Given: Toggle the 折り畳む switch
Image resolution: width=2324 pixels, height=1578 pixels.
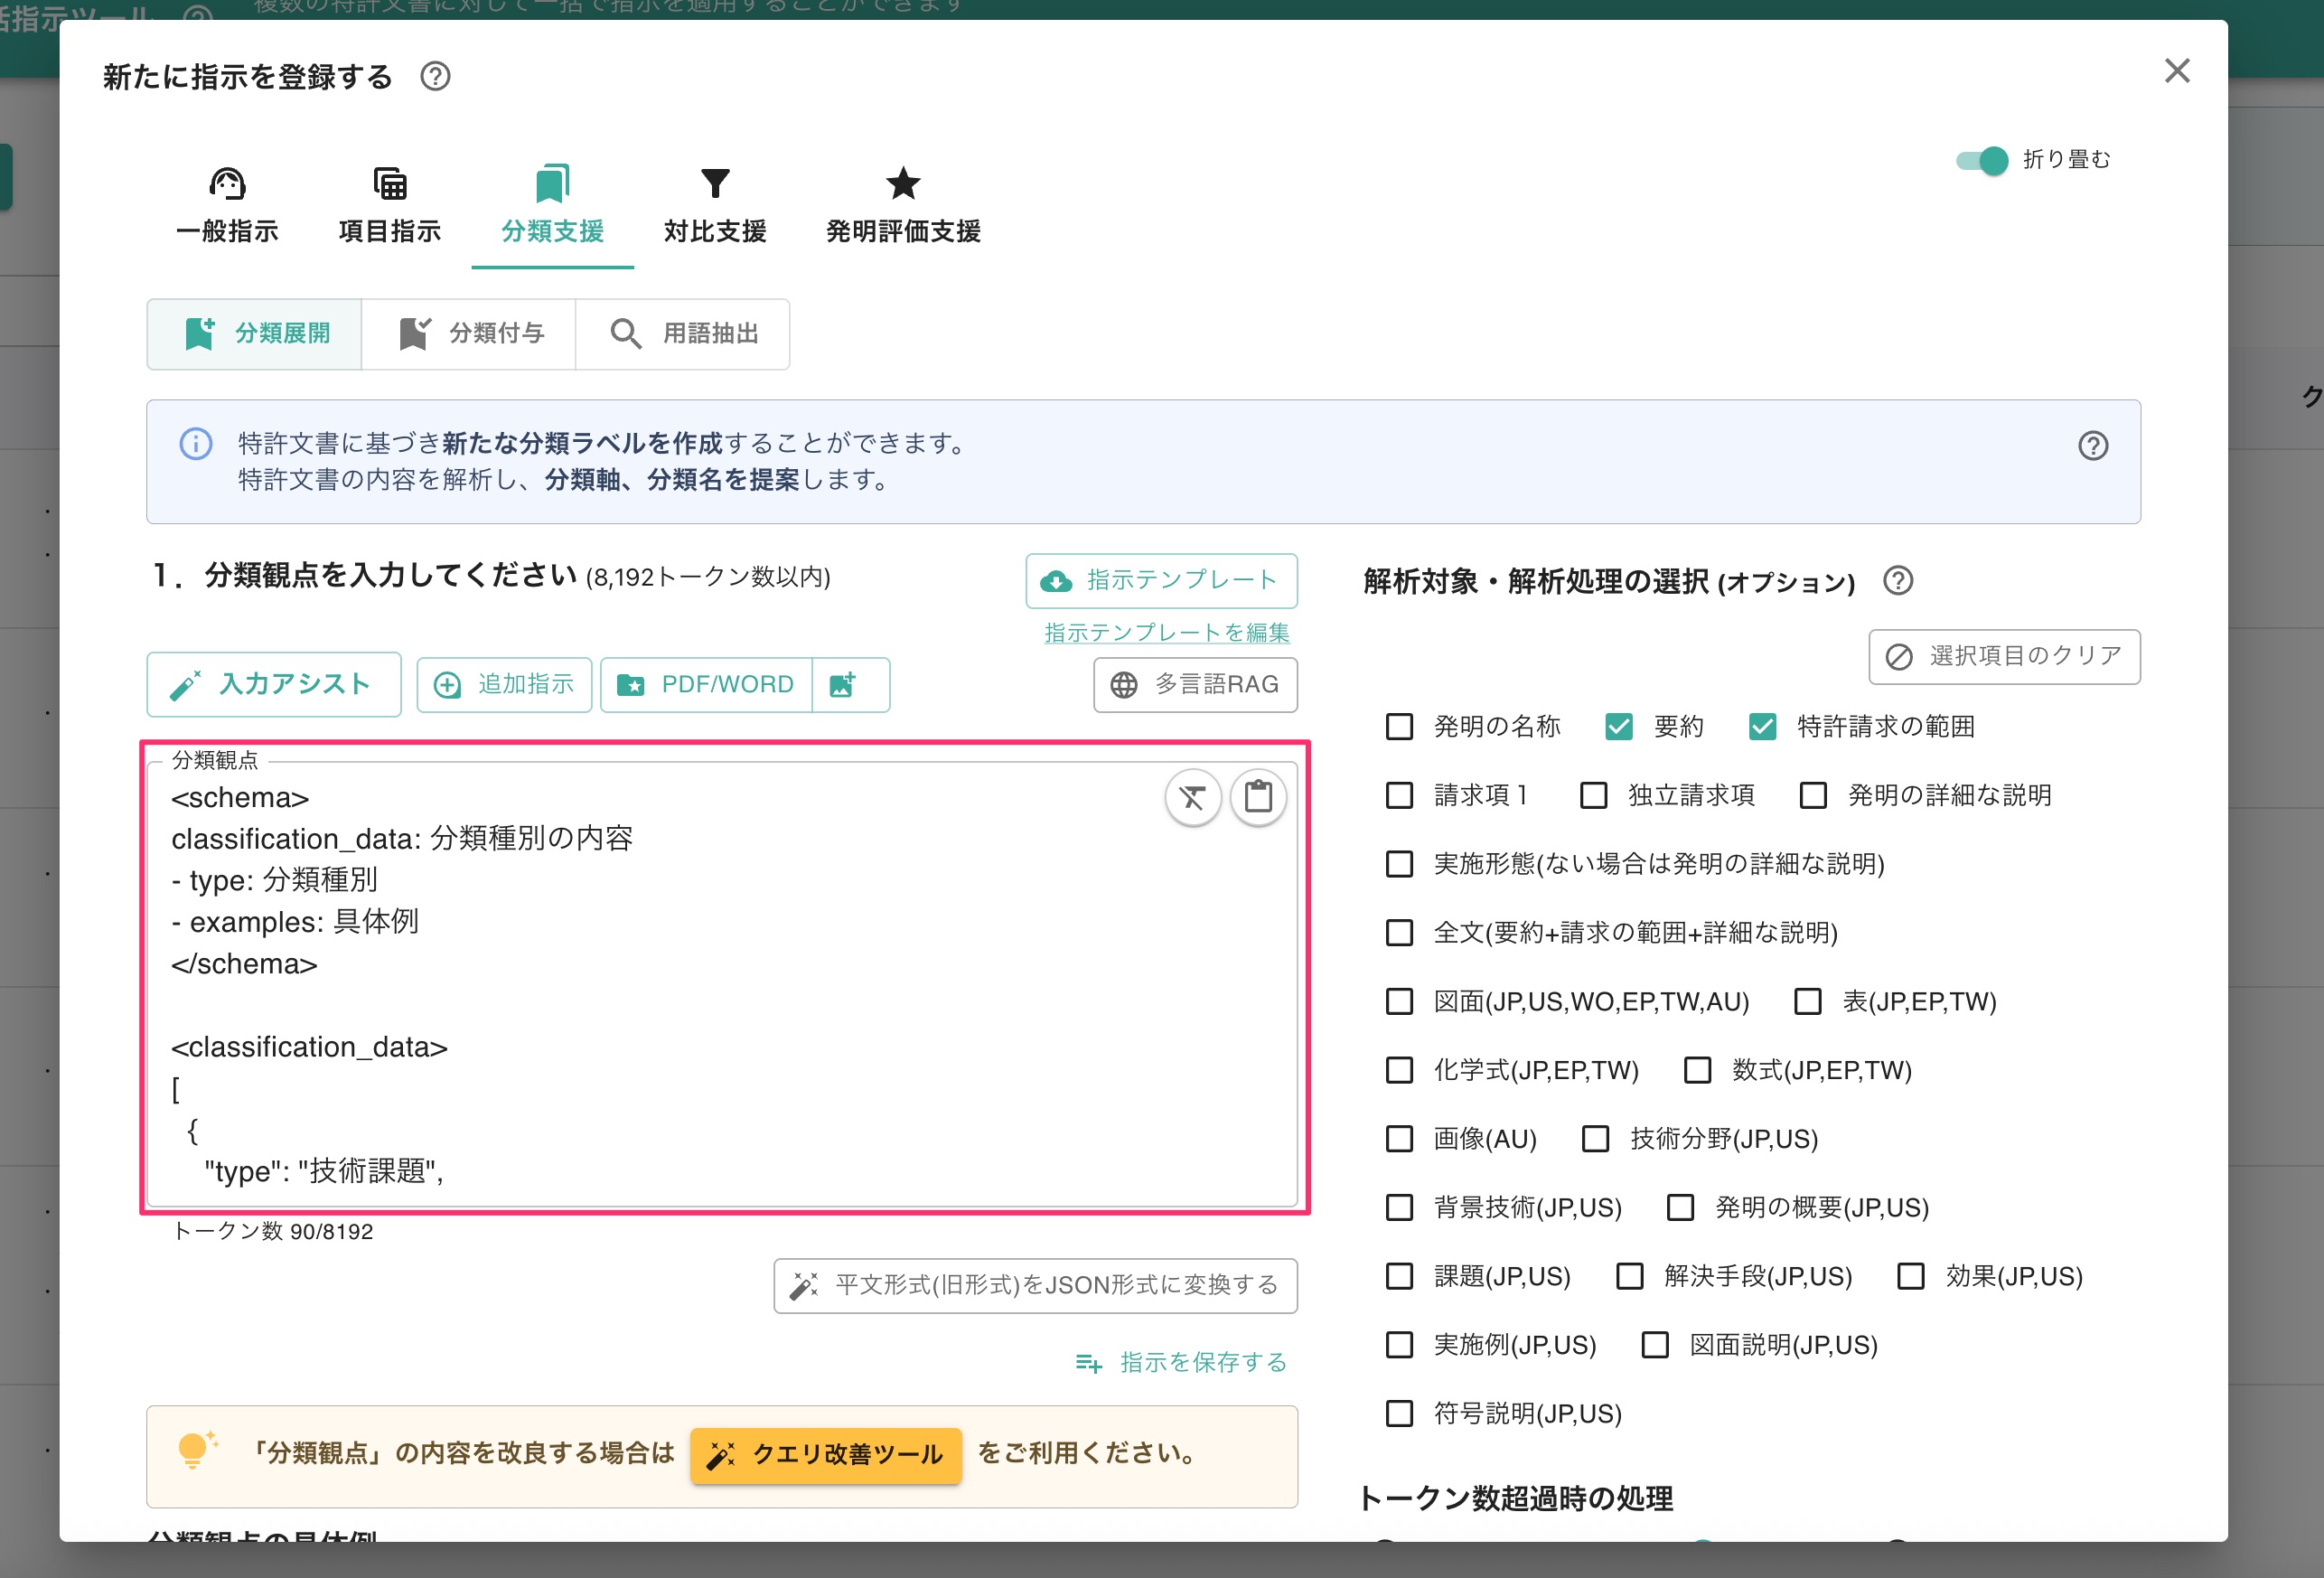Looking at the screenshot, I should point(1982,160).
